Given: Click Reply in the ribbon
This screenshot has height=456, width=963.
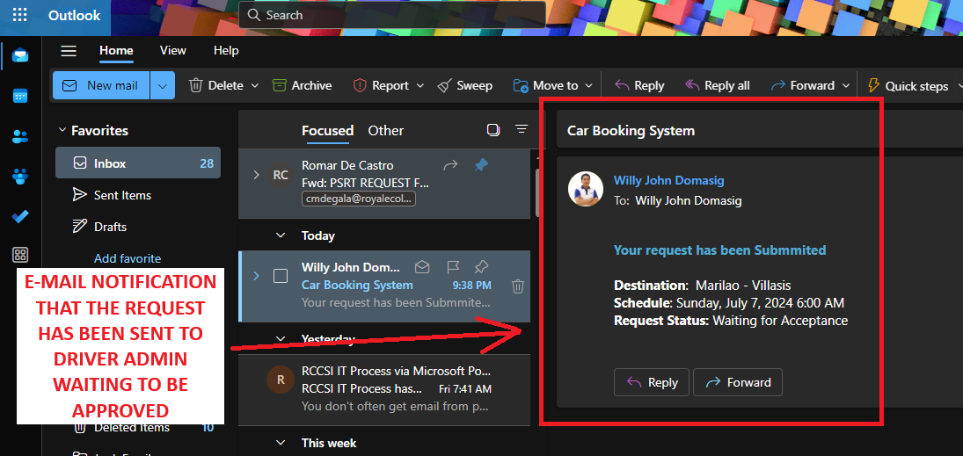Looking at the screenshot, I should coord(639,86).
